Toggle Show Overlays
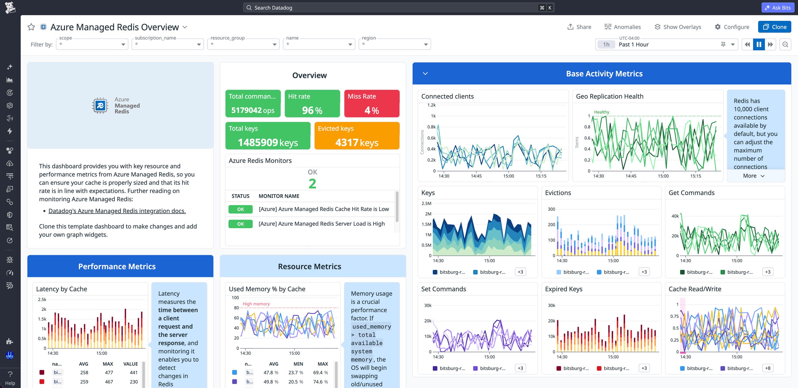The image size is (798, 388). point(678,27)
